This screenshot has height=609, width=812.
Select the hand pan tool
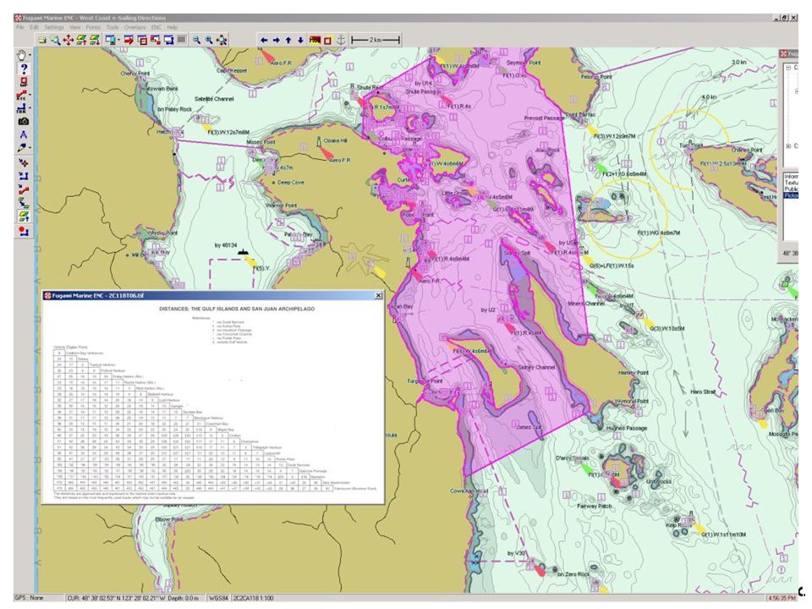(22, 56)
